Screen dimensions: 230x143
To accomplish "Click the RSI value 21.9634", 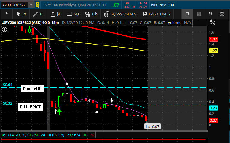I will point(74,135).
